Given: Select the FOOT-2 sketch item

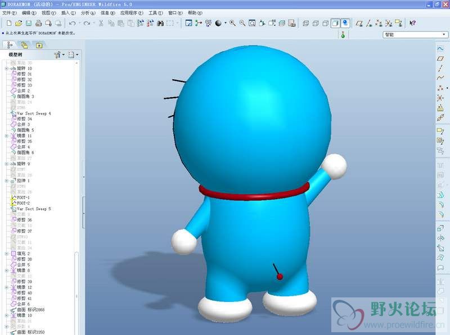Looking at the screenshot, I should pyautogui.click(x=20, y=203).
